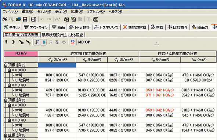
Task: Collapse the 頂版 部材2 tree node
Action: point(6,65)
